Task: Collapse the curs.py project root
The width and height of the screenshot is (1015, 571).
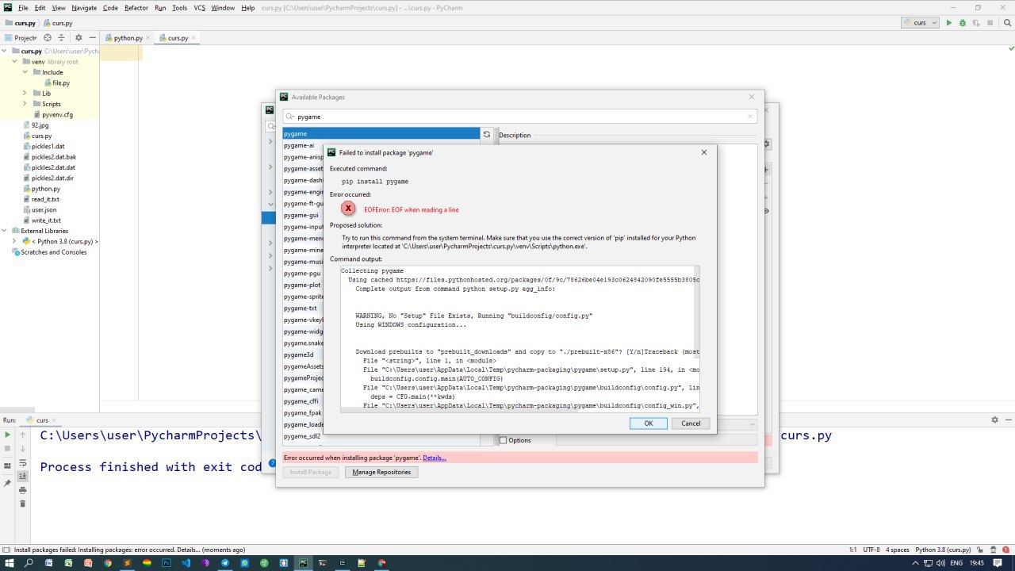Action: tap(5, 51)
